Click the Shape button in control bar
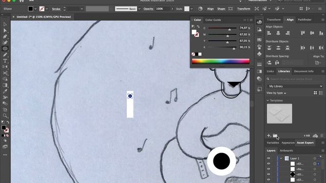 coord(221,9)
